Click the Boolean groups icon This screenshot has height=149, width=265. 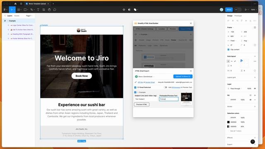click(135, 10)
